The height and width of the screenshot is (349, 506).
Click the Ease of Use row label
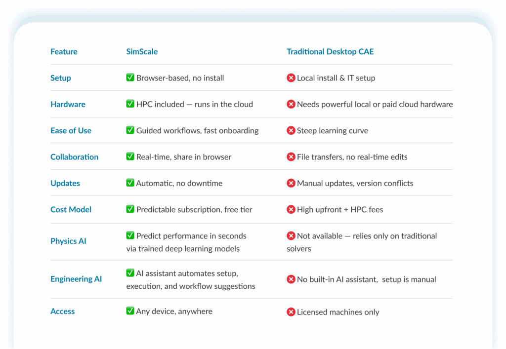(71, 131)
